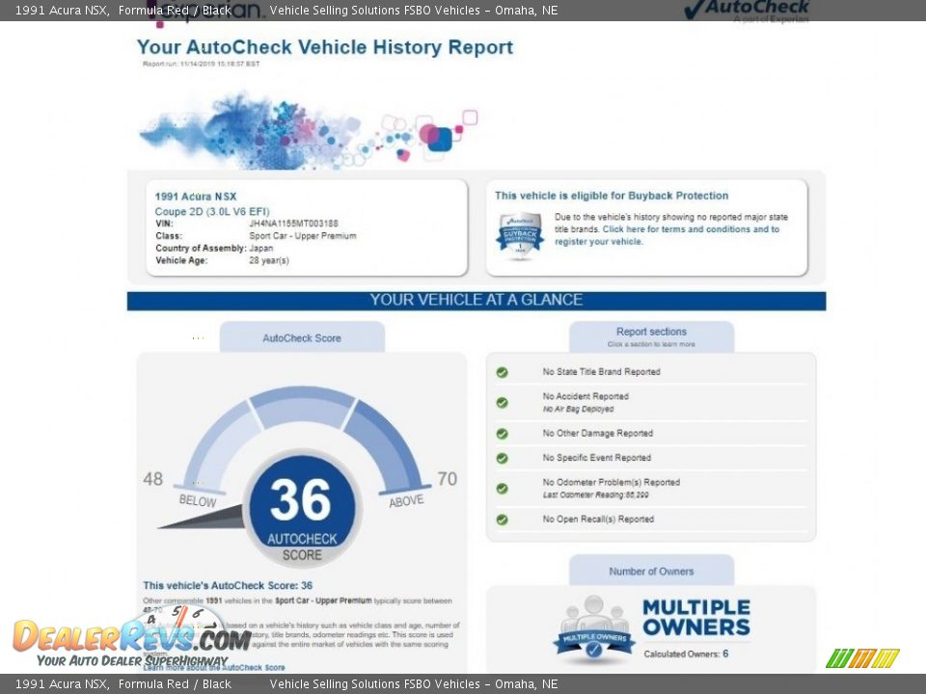
Task: Click the No Odometer Problem(s) Reported section
Action: tap(611, 483)
